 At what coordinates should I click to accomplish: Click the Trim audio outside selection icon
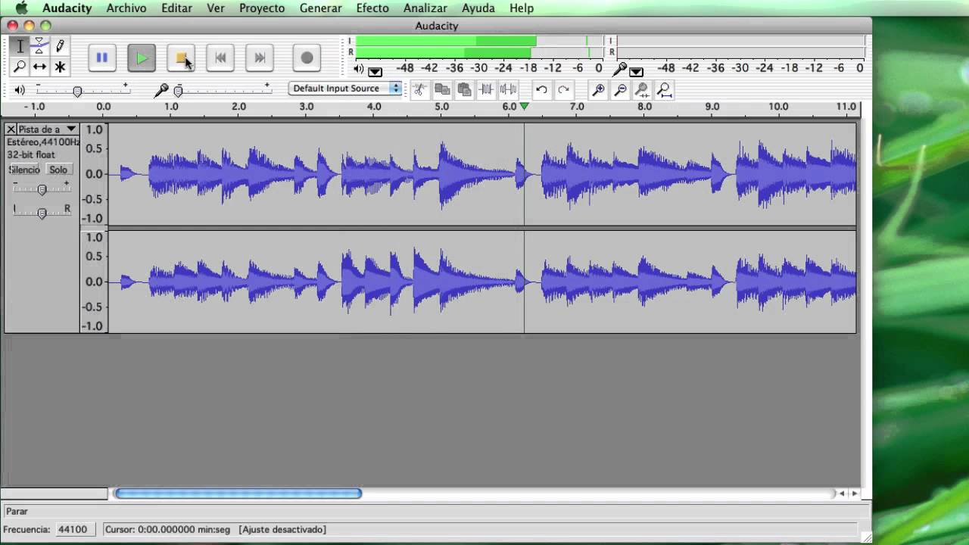click(x=486, y=90)
